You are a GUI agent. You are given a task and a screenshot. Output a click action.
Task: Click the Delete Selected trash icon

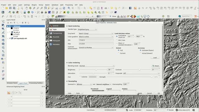coord(32,16)
